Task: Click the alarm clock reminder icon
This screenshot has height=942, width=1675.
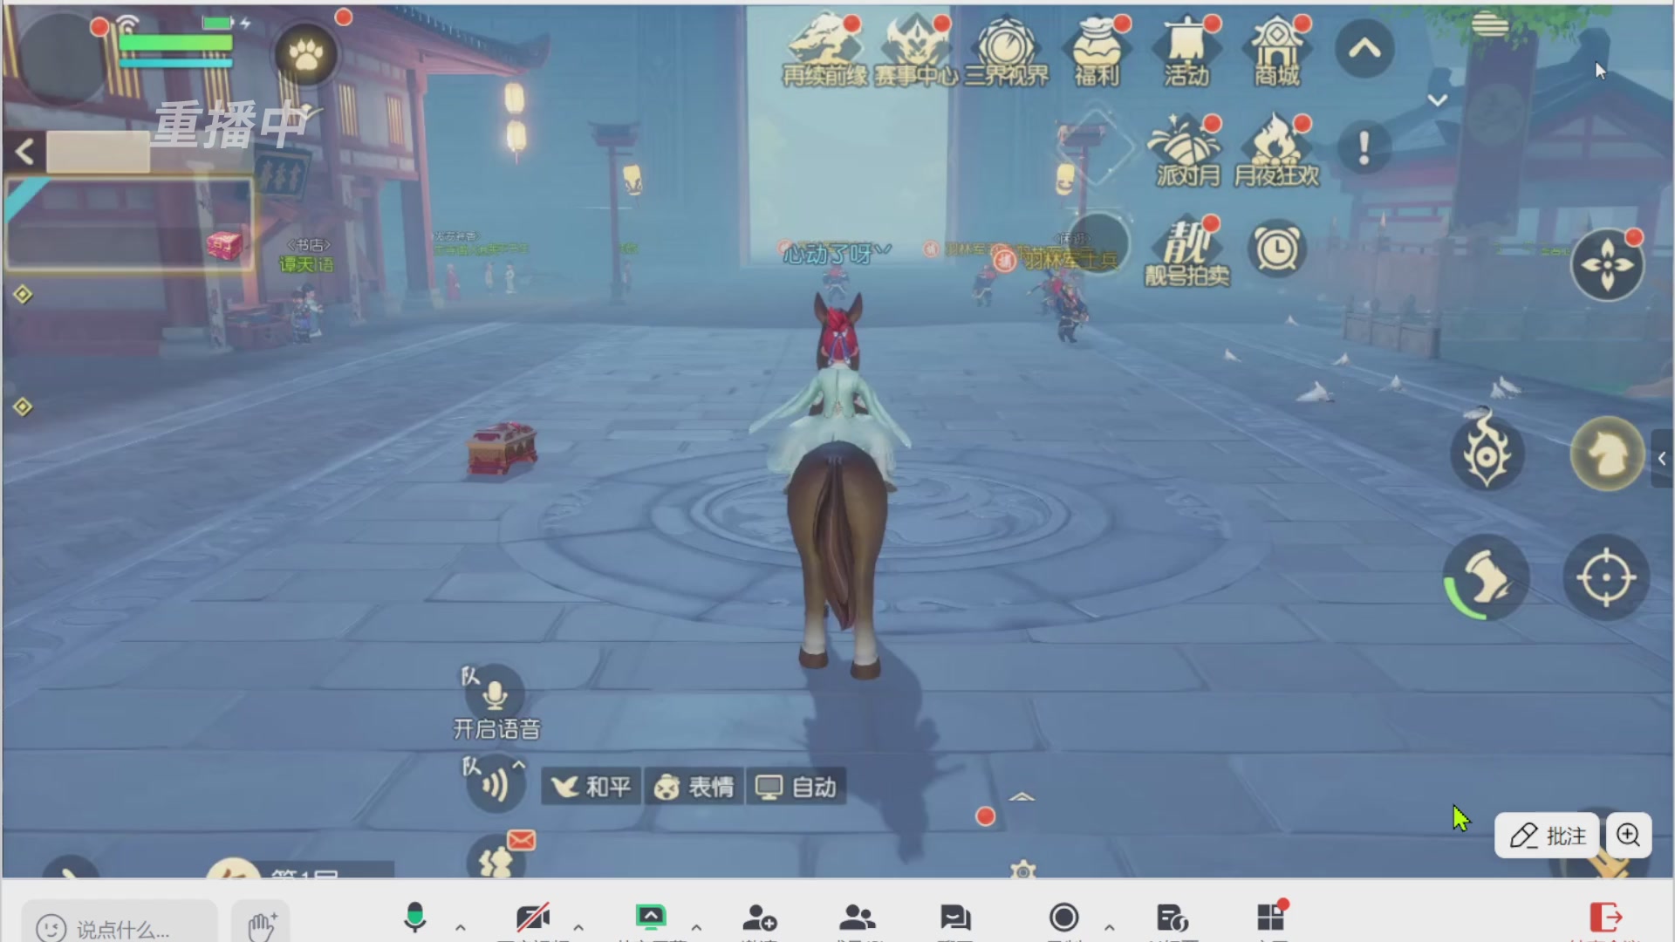Action: (1276, 250)
